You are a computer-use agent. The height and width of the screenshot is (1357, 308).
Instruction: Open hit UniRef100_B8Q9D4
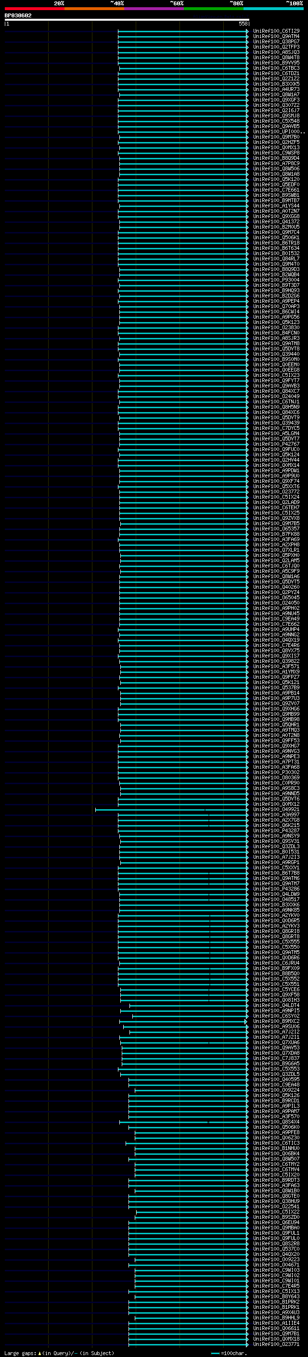pos(276,158)
